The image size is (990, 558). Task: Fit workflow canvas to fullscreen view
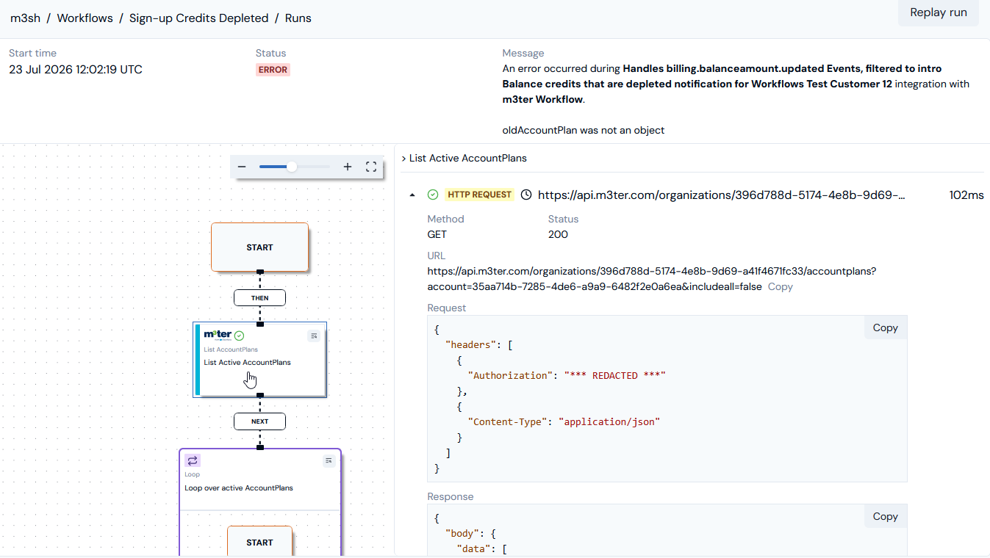[x=371, y=167]
